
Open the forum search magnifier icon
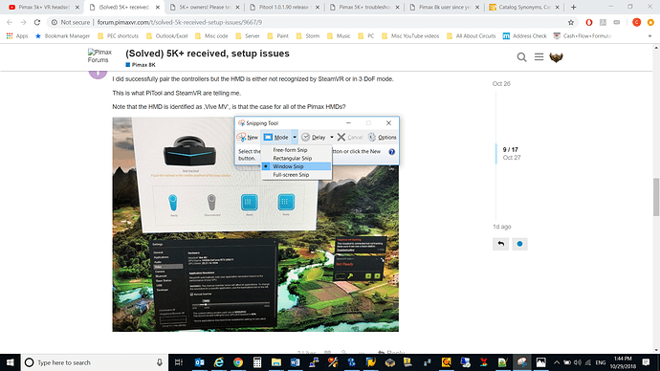tap(521, 57)
